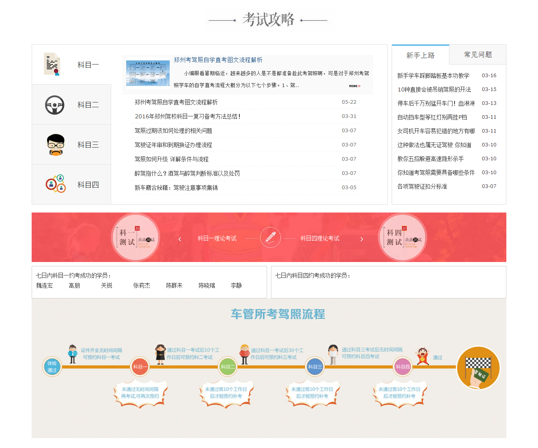Open 新手学车踩脚踏板基本功教学
Screen dimensions: 538x448
tap(433, 75)
